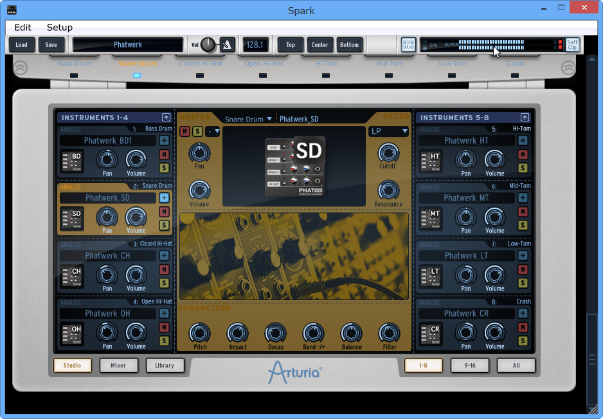Click the plus icon beside Phatwerk_OH

click(x=164, y=313)
